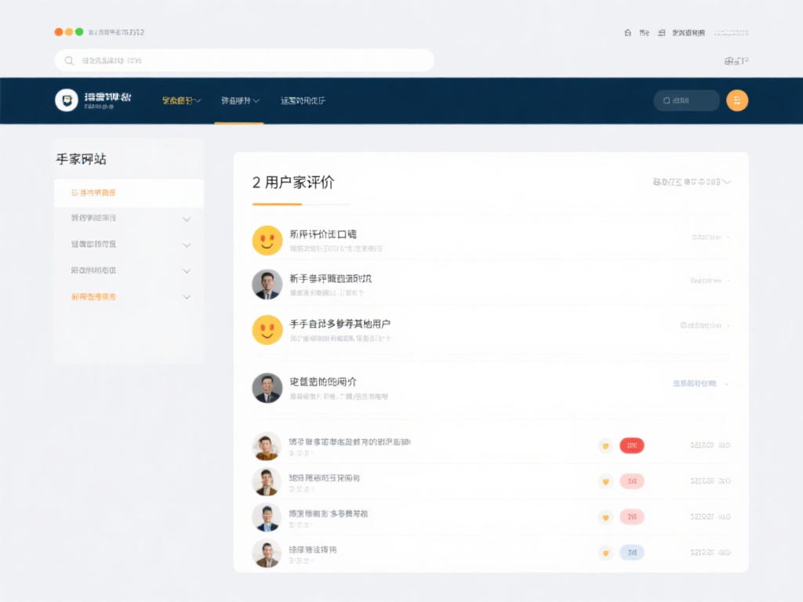
Task: Click the green traffic-light dot top left
Action: click(77, 32)
